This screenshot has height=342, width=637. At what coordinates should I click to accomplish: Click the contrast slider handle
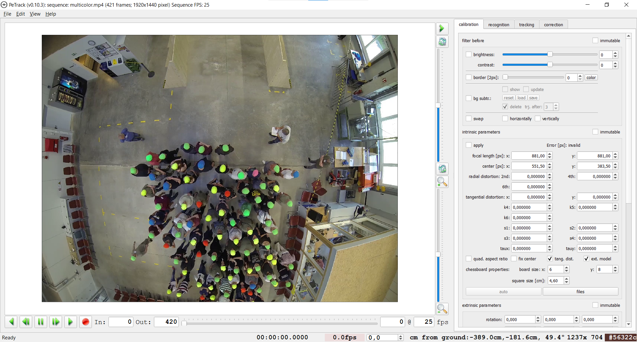point(550,65)
